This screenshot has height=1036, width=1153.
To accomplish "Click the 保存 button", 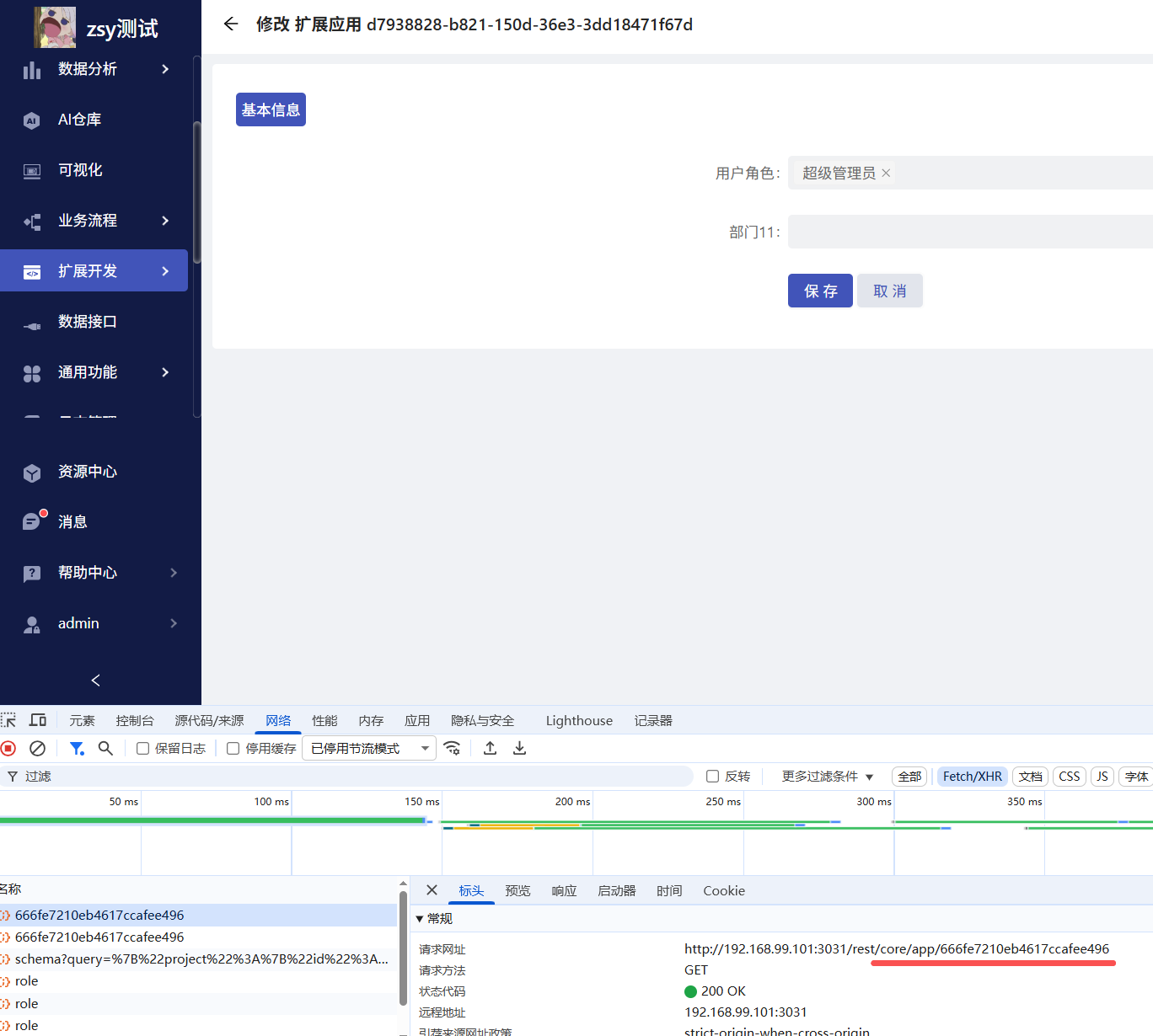I will pyautogui.click(x=820, y=291).
